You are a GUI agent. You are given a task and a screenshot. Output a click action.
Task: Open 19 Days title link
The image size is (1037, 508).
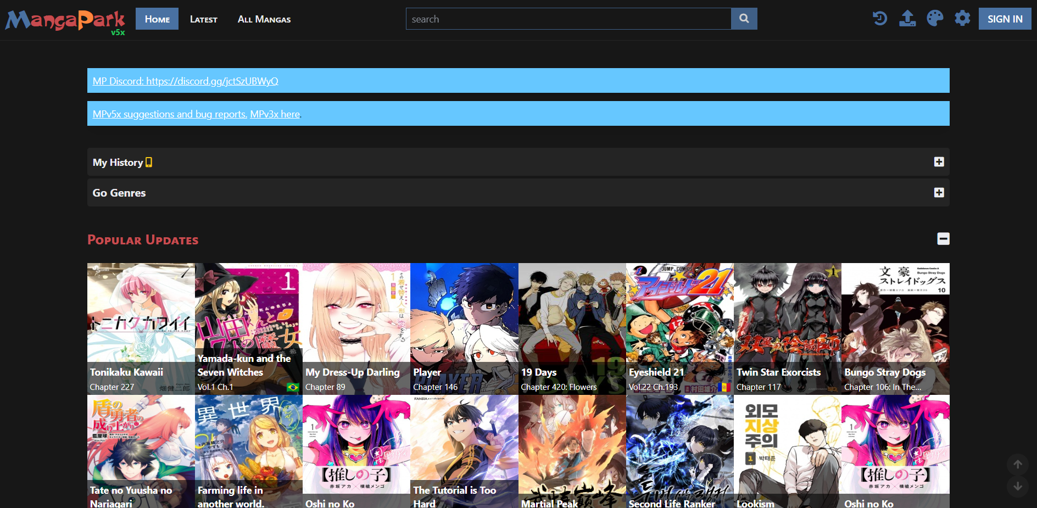(539, 372)
